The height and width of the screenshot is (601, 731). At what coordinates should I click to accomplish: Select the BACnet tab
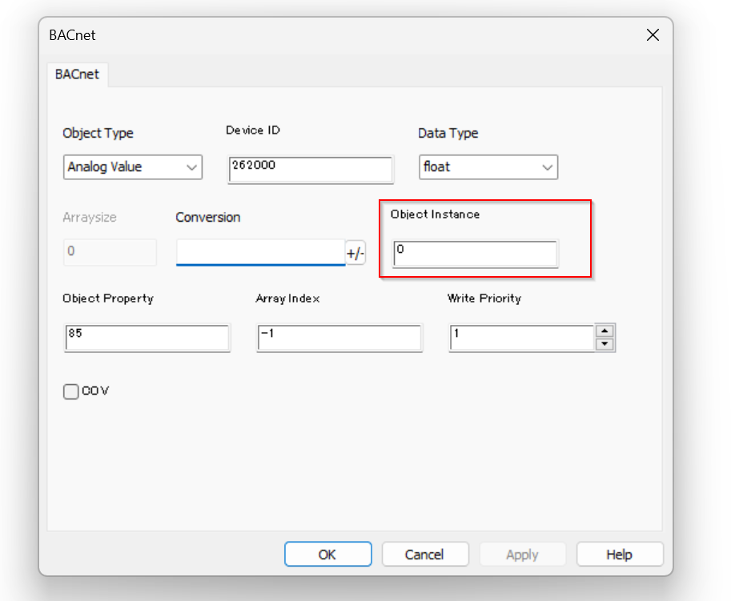pos(78,74)
